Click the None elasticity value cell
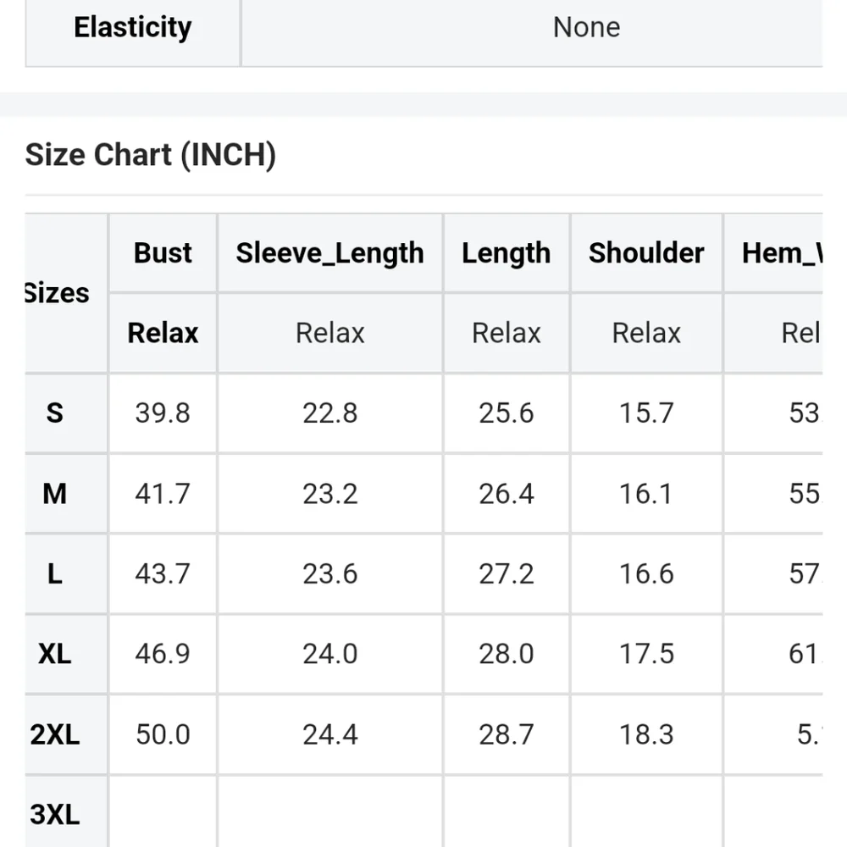The width and height of the screenshot is (847, 847). click(x=587, y=27)
